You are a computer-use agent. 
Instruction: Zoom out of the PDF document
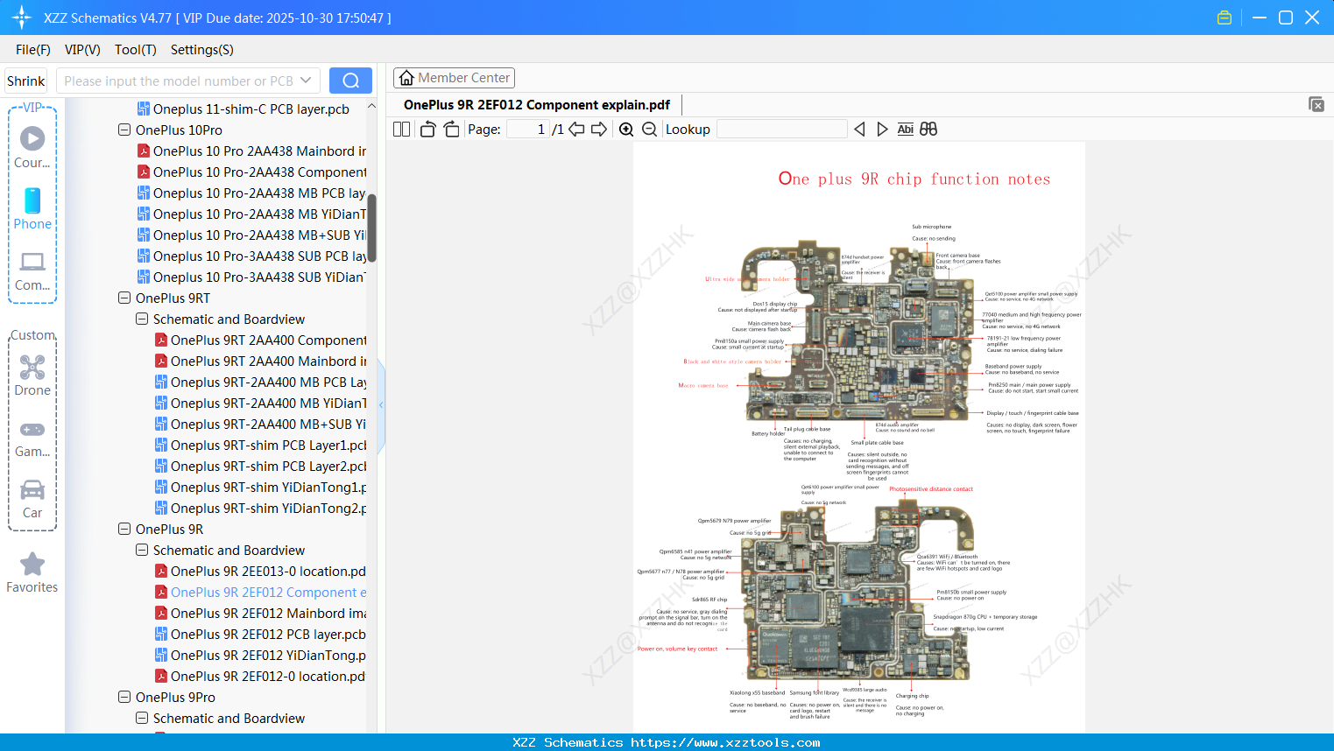click(649, 129)
